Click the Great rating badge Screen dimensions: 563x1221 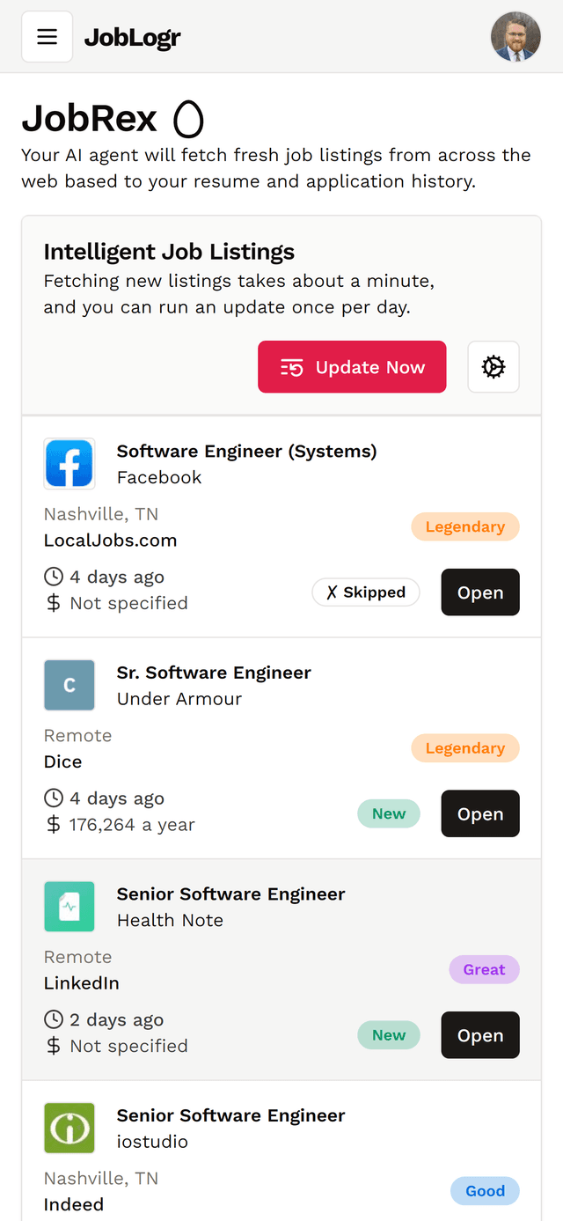coord(485,970)
